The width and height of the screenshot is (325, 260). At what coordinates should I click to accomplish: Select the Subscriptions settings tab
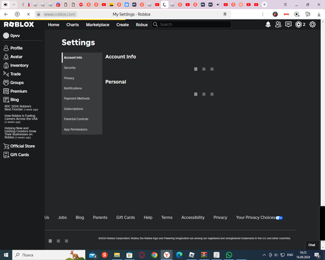point(82,109)
